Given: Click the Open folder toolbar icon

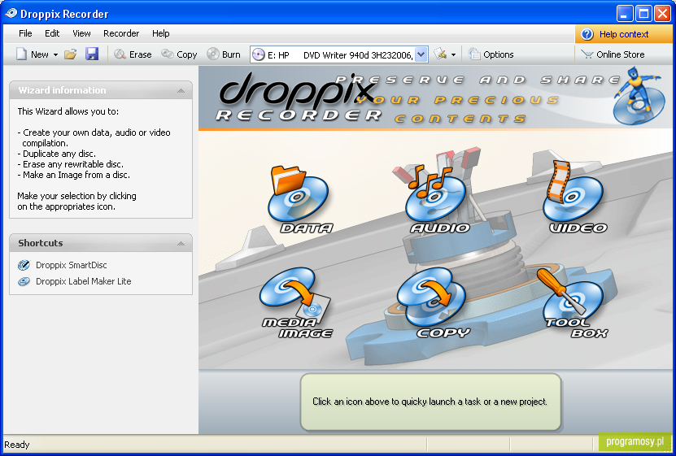Looking at the screenshot, I should coord(70,54).
